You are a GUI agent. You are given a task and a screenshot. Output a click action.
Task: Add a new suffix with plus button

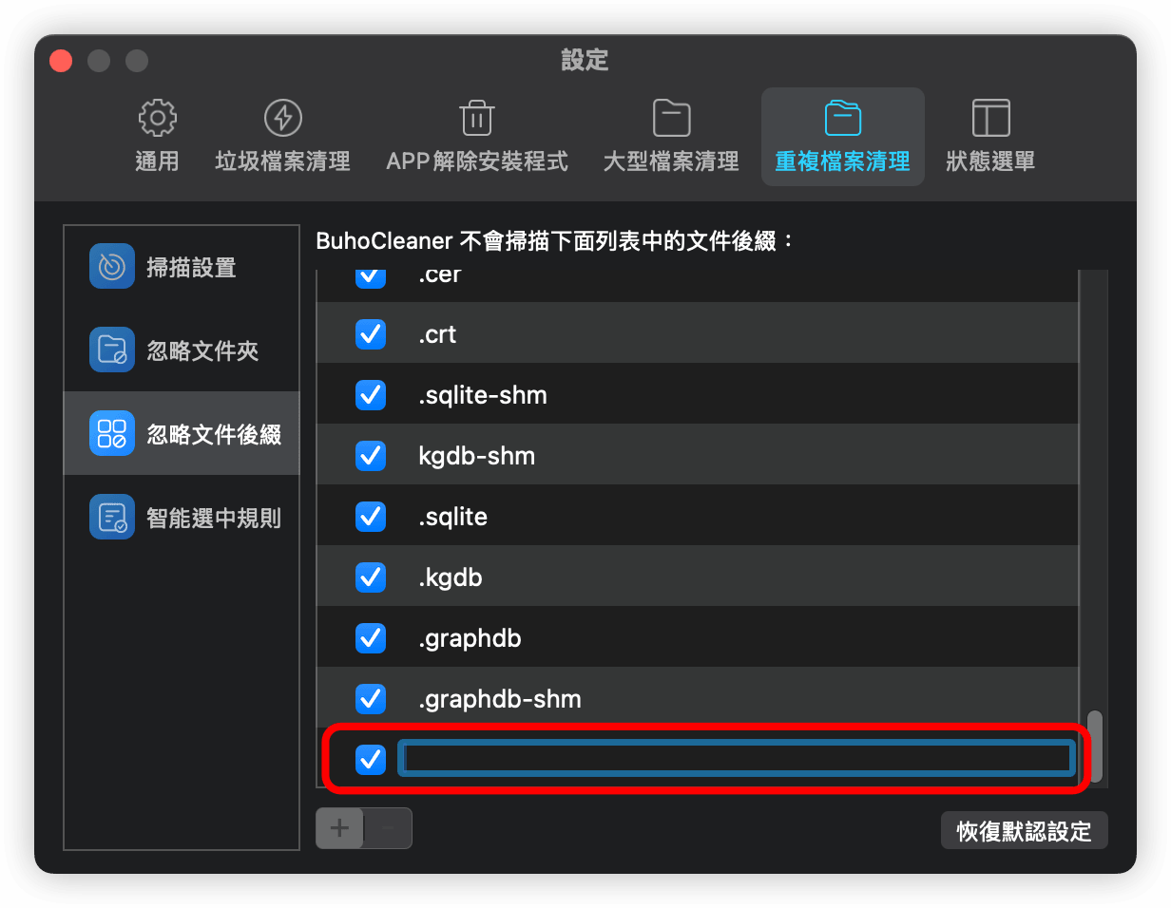339,828
